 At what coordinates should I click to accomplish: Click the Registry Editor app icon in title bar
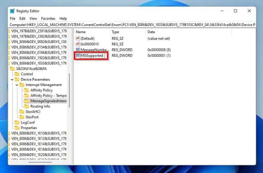pos(12,11)
